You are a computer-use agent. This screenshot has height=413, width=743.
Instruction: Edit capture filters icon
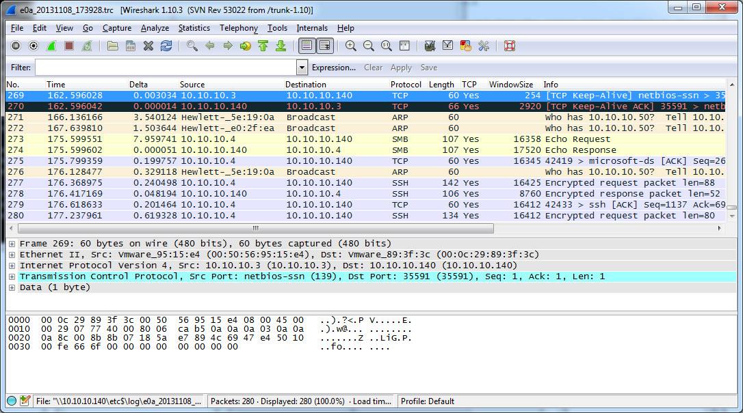430,46
